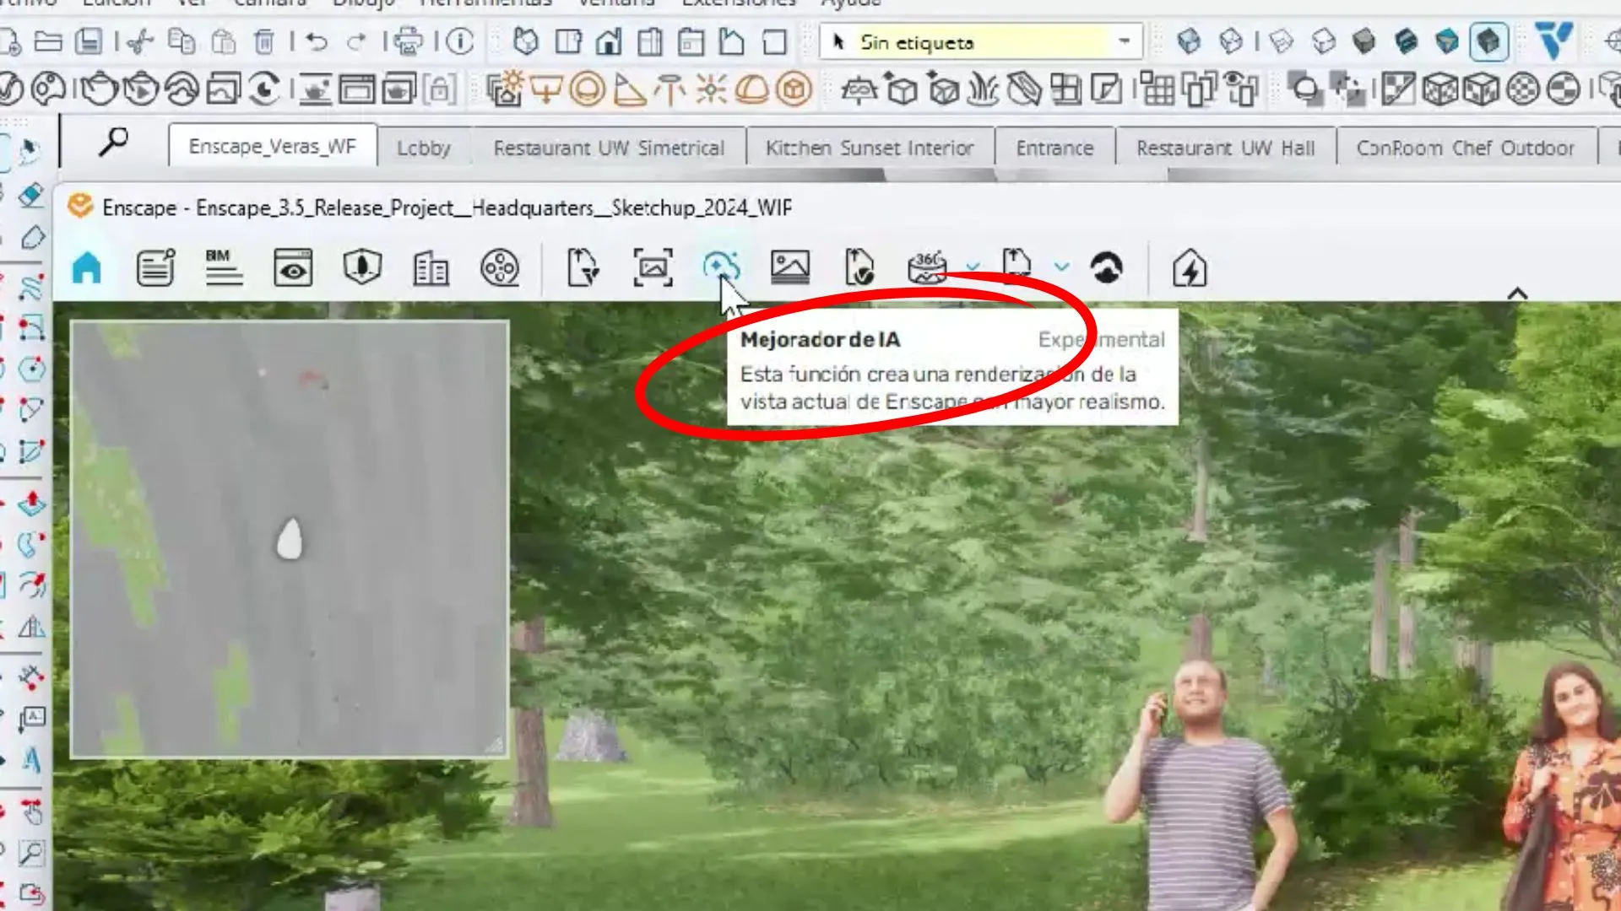The width and height of the screenshot is (1621, 911).
Task: Select the Eraser tool in left toolbar
Action: point(30,196)
